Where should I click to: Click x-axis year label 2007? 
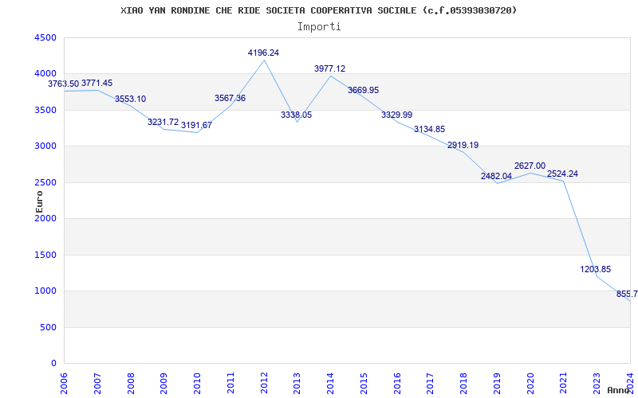click(97, 383)
